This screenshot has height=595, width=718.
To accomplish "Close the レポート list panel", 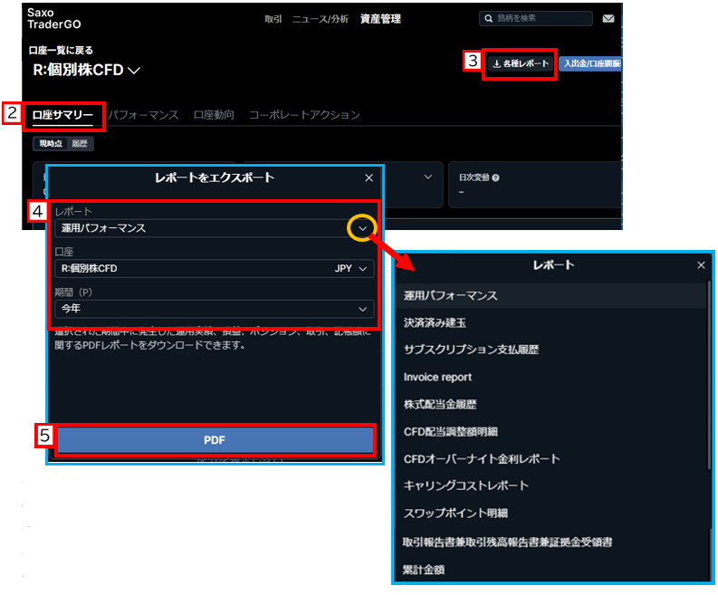I will pyautogui.click(x=701, y=265).
